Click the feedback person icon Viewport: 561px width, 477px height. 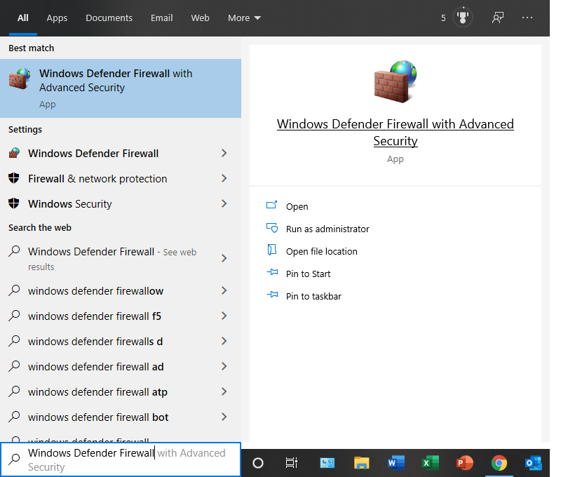[x=498, y=17]
